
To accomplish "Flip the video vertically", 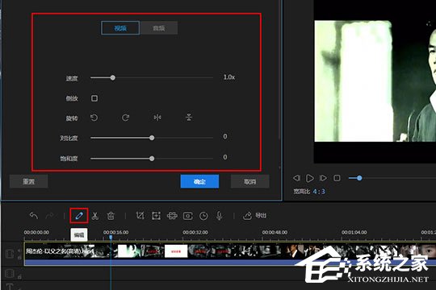I will [189, 118].
